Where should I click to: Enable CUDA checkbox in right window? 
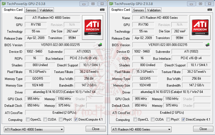pyautogui.click(x=153, y=119)
